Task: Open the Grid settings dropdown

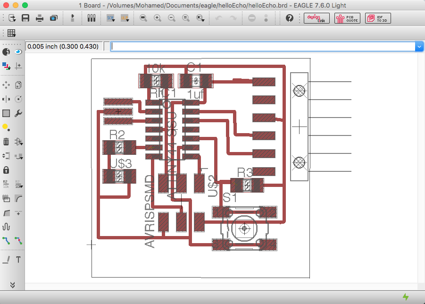Action: [x=11, y=33]
